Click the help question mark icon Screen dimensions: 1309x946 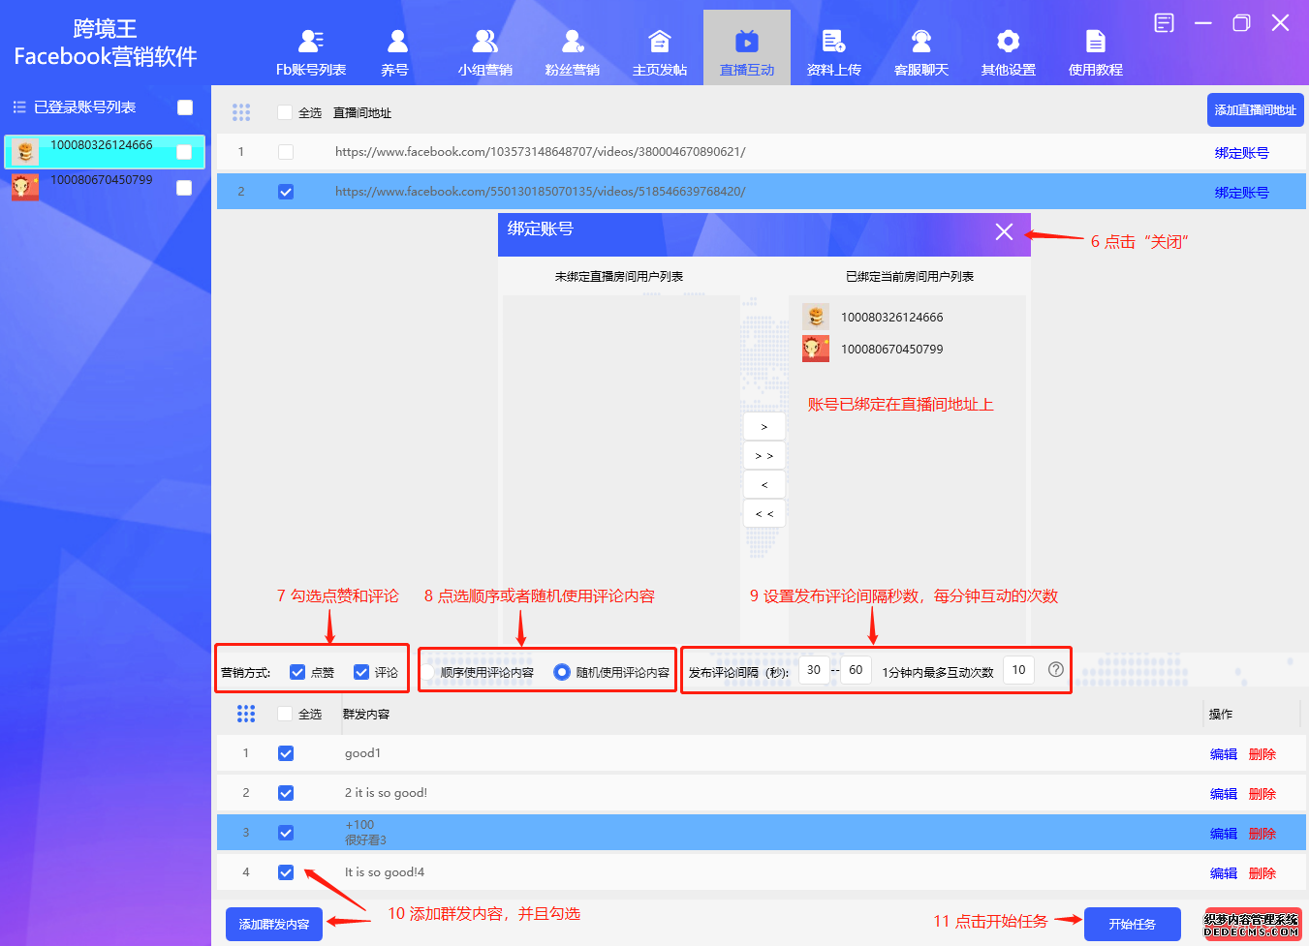pyautogui.click(x=1056, y=670)
